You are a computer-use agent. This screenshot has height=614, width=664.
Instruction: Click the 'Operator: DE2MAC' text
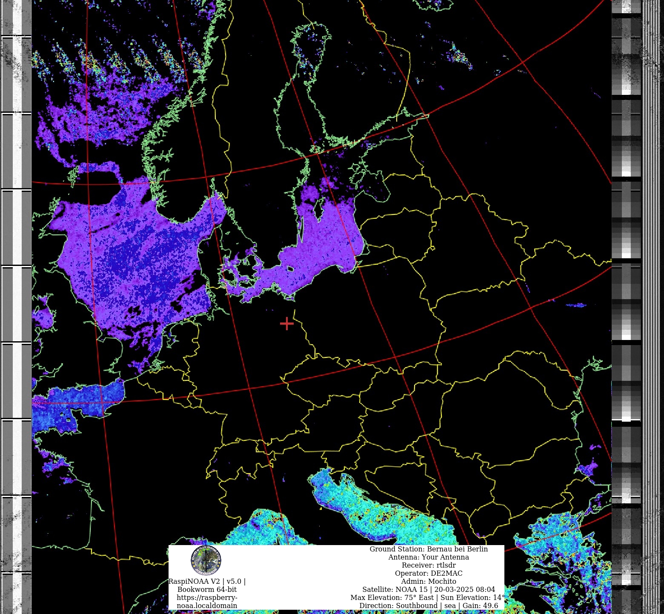click(429, 573)
